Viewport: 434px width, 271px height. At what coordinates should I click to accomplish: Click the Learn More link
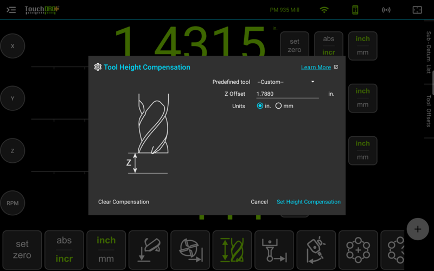(x=316, y=67)
